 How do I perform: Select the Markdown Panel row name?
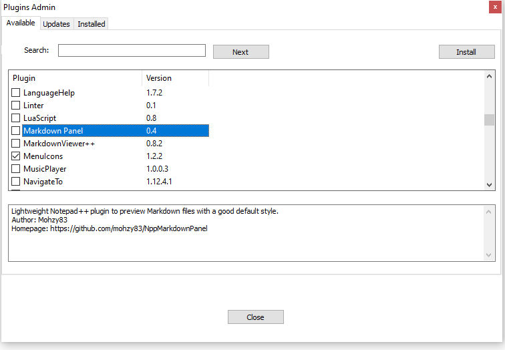(x=53, y=131)
